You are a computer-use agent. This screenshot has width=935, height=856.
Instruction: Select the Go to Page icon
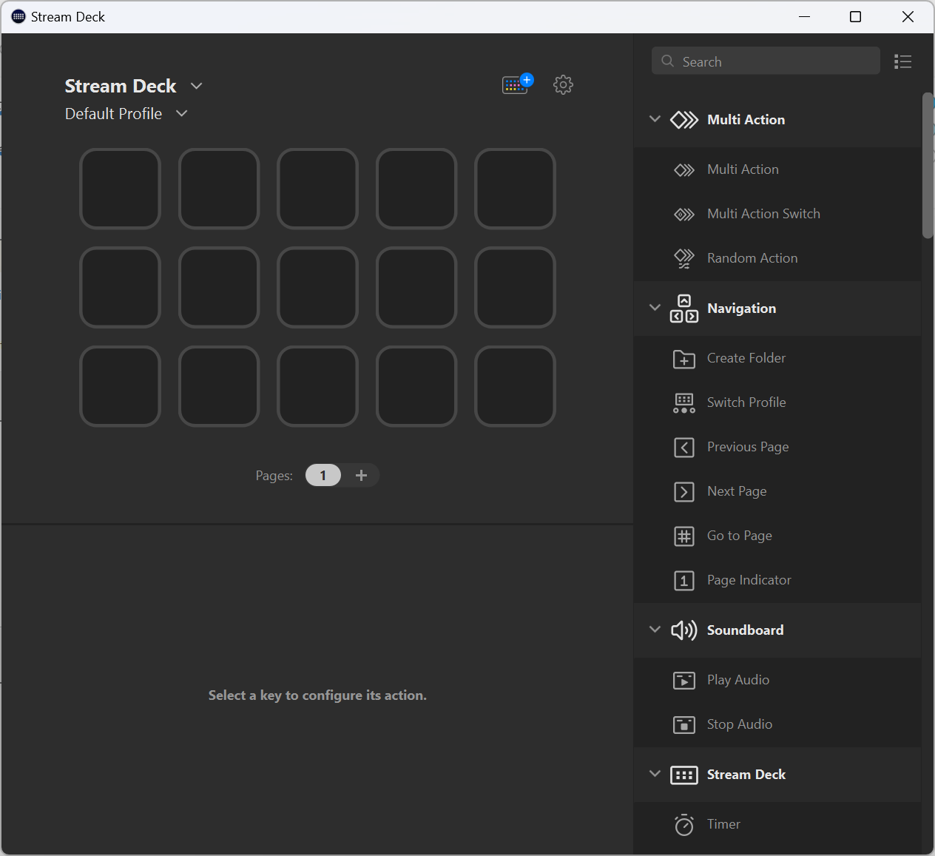click(x=683, y=536)
